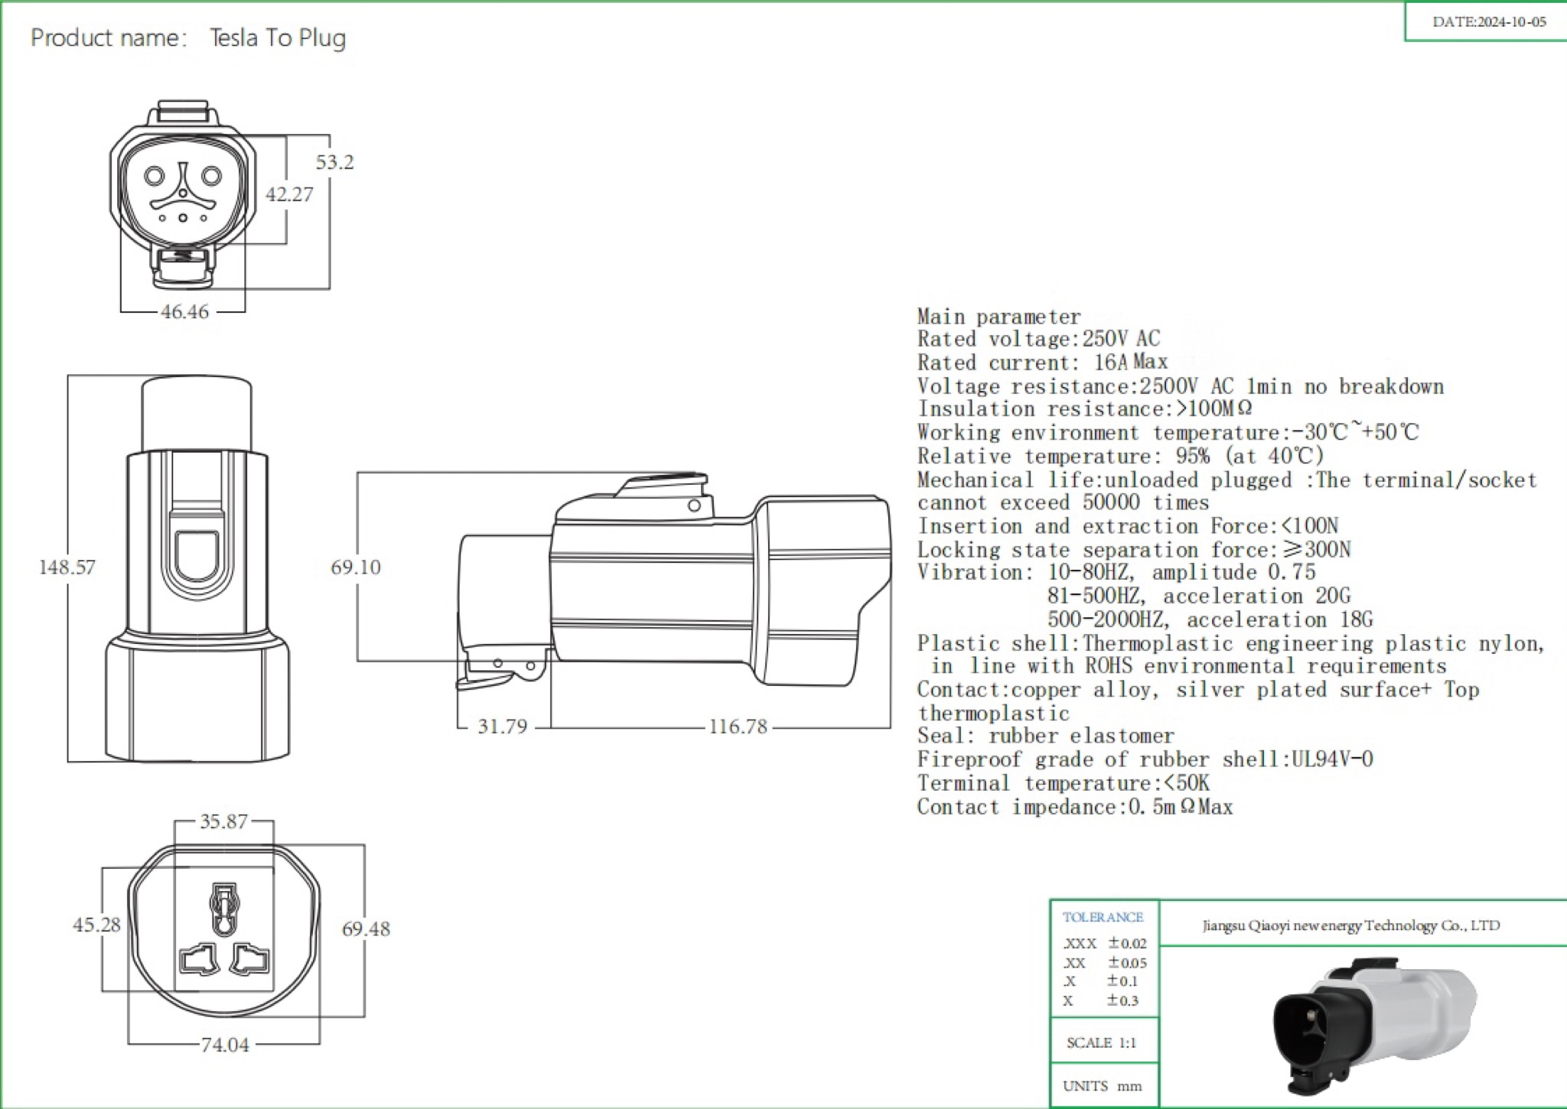Click the TOLERANCE heading in title block
Image resolution: width=1567 pixels, height=1109 pixels.
pyautogui.click(x=1103, y=917)
